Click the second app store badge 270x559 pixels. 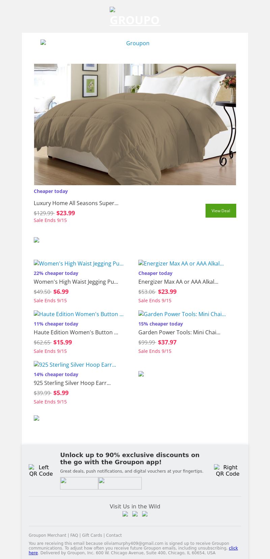pyautogui.click(x=120, y=483)
